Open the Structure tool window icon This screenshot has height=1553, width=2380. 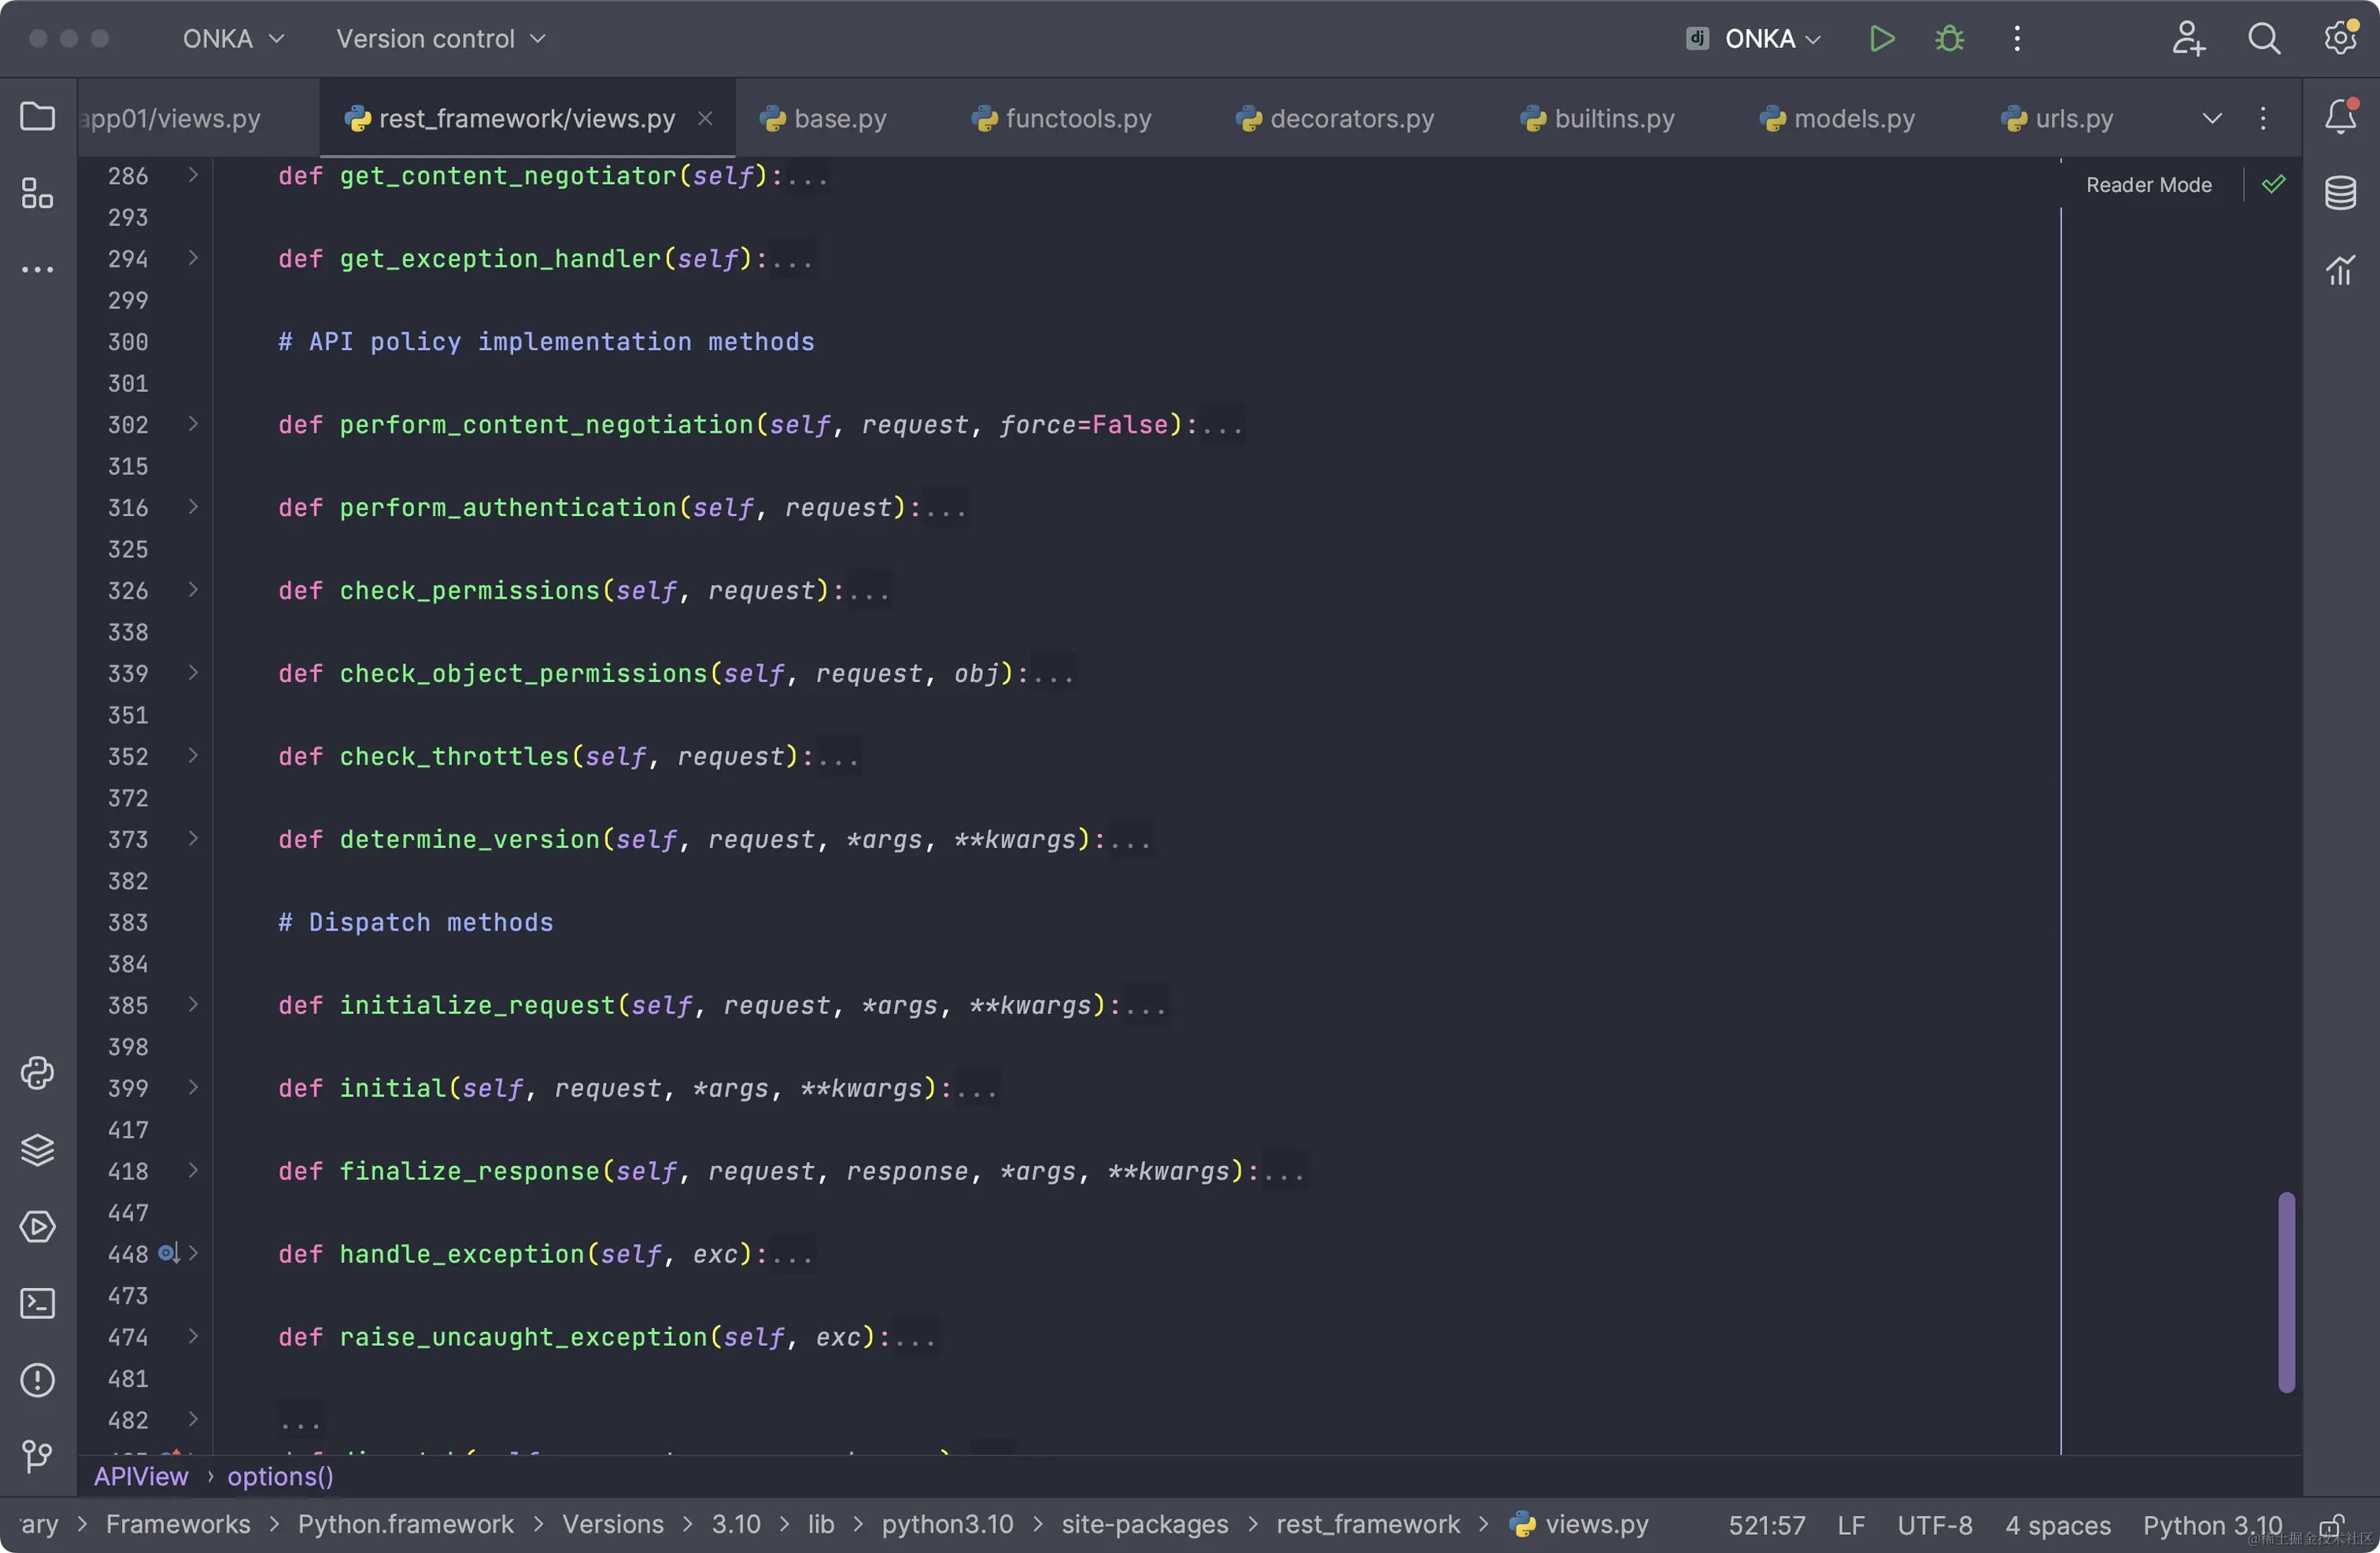point(37,193)
